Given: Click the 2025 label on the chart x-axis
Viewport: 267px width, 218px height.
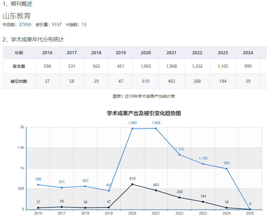Looking at the screenshot, I should point(251,214).
